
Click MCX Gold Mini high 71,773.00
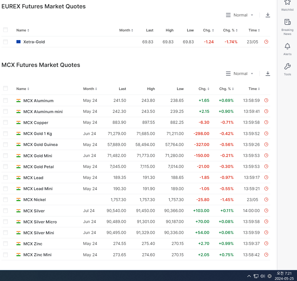(x=146, y=156)
